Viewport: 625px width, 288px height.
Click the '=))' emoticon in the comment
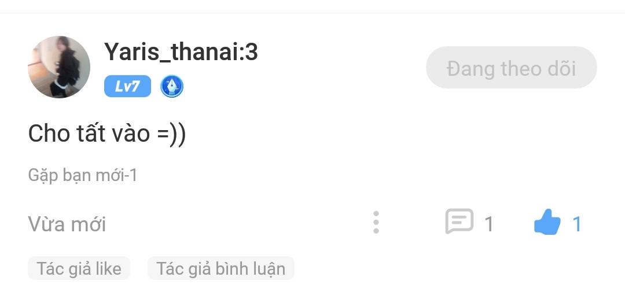tap(171, 134)
